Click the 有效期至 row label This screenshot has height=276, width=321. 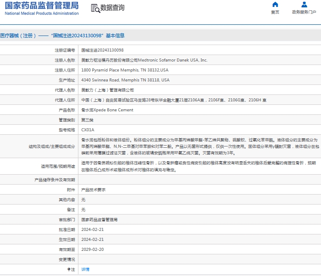[x=67, y=250]
